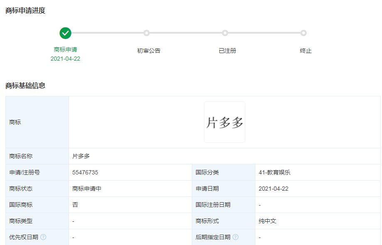This screenshot has height=245, width=382.
Task: Click the trademark name value 片多多
Action: pos(81,156)
